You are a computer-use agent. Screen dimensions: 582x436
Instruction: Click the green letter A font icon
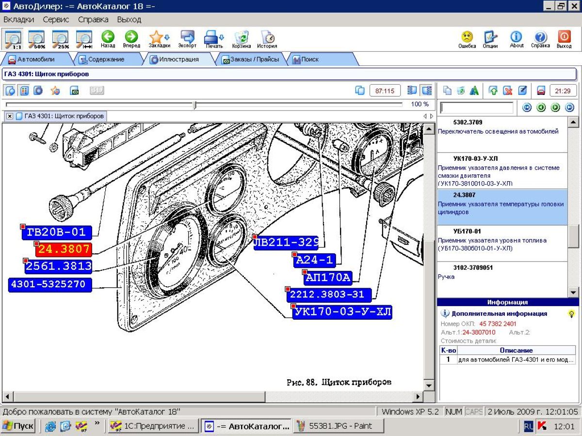(x=474, y=91)
